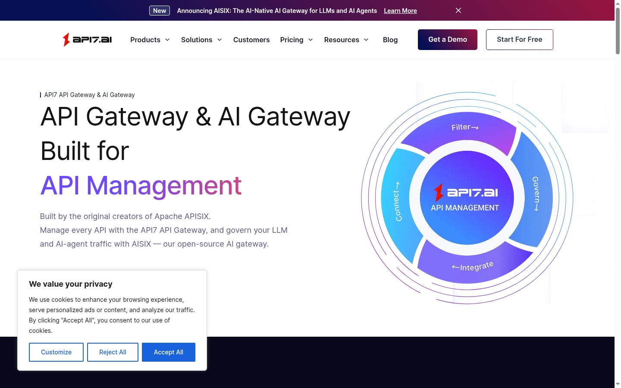Click the page scrollbar thumb
This screenshot has width=621, height=388.
point(618,31)
